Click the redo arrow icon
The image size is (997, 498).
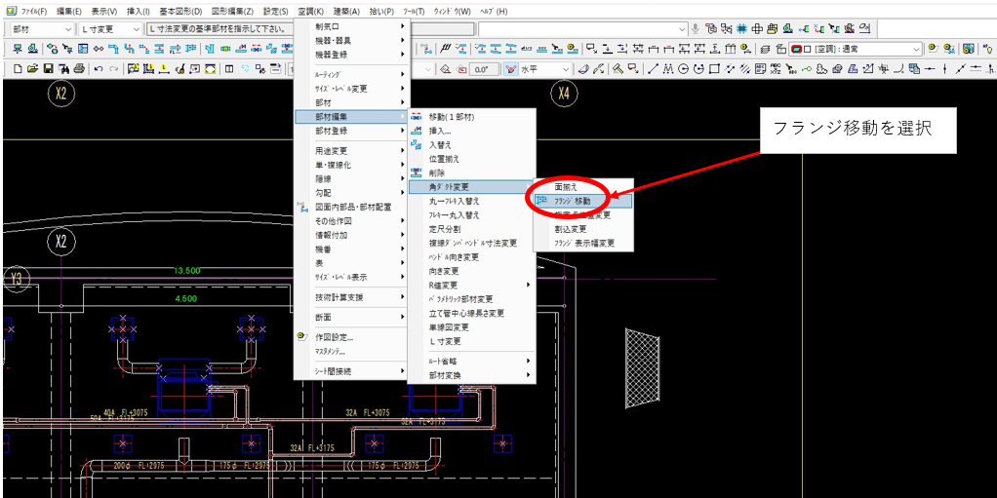click(114, 68)
